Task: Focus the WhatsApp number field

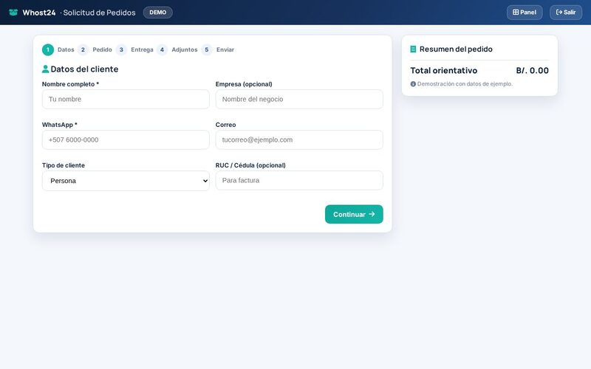Action: (x=126, y=139)
